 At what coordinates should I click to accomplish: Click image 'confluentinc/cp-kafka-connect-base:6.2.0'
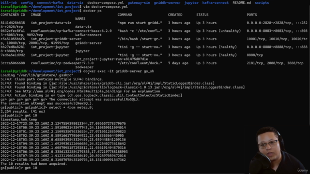point(71,31)
